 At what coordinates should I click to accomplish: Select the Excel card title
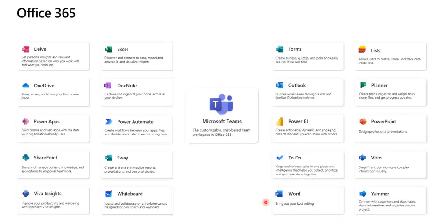(122, 49)
